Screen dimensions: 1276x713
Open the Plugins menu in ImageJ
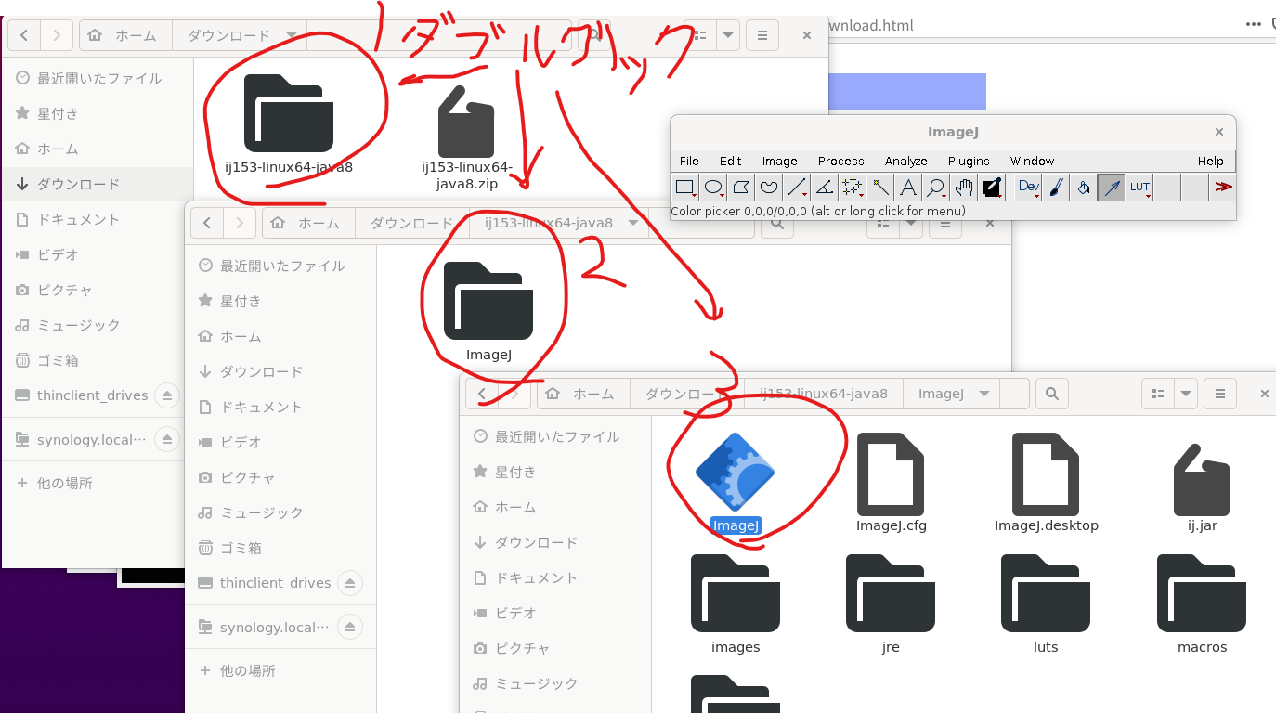[x=969, y=161]
